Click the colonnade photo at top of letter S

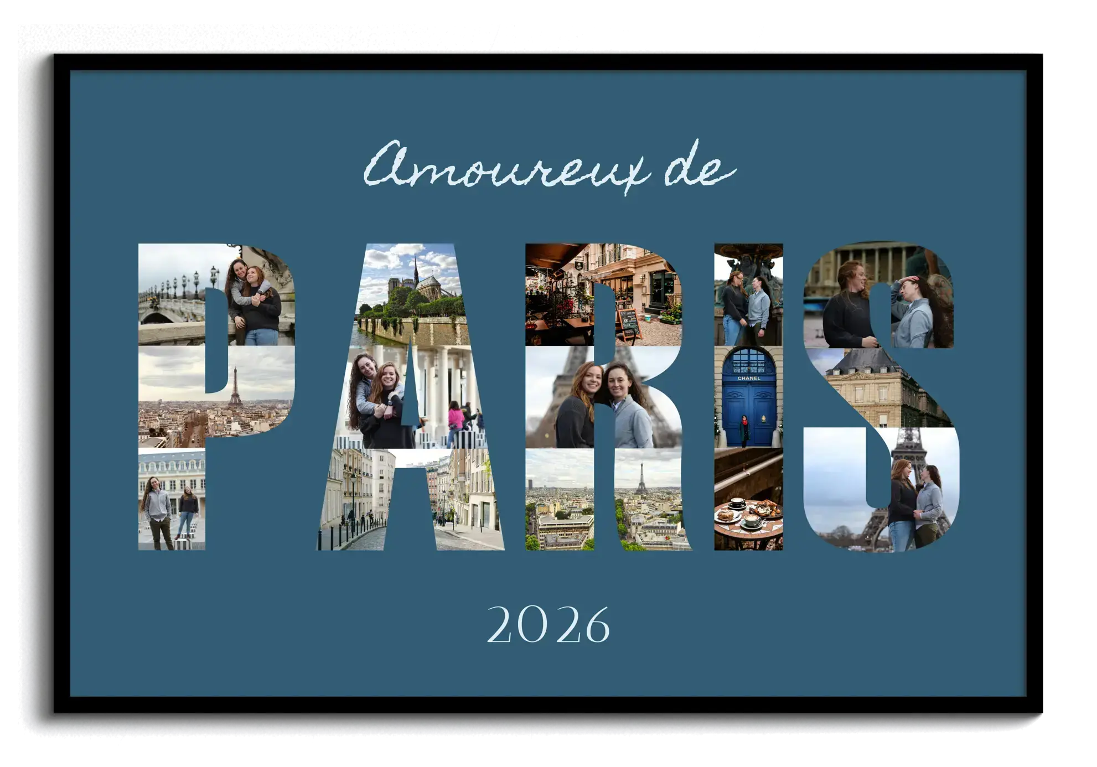[878, 294]
